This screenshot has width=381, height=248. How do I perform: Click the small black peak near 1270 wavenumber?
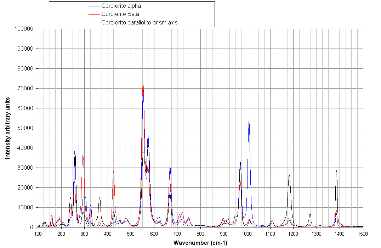tap(310, 214)
